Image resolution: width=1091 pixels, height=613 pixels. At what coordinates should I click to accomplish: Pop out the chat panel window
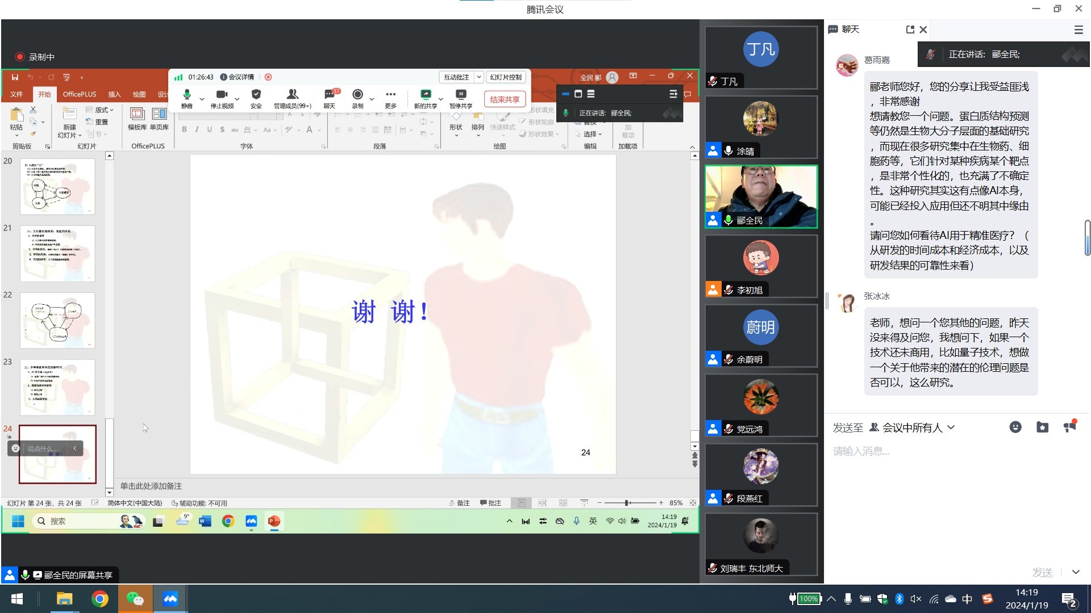pyautogui.click(x=910, y=30)
